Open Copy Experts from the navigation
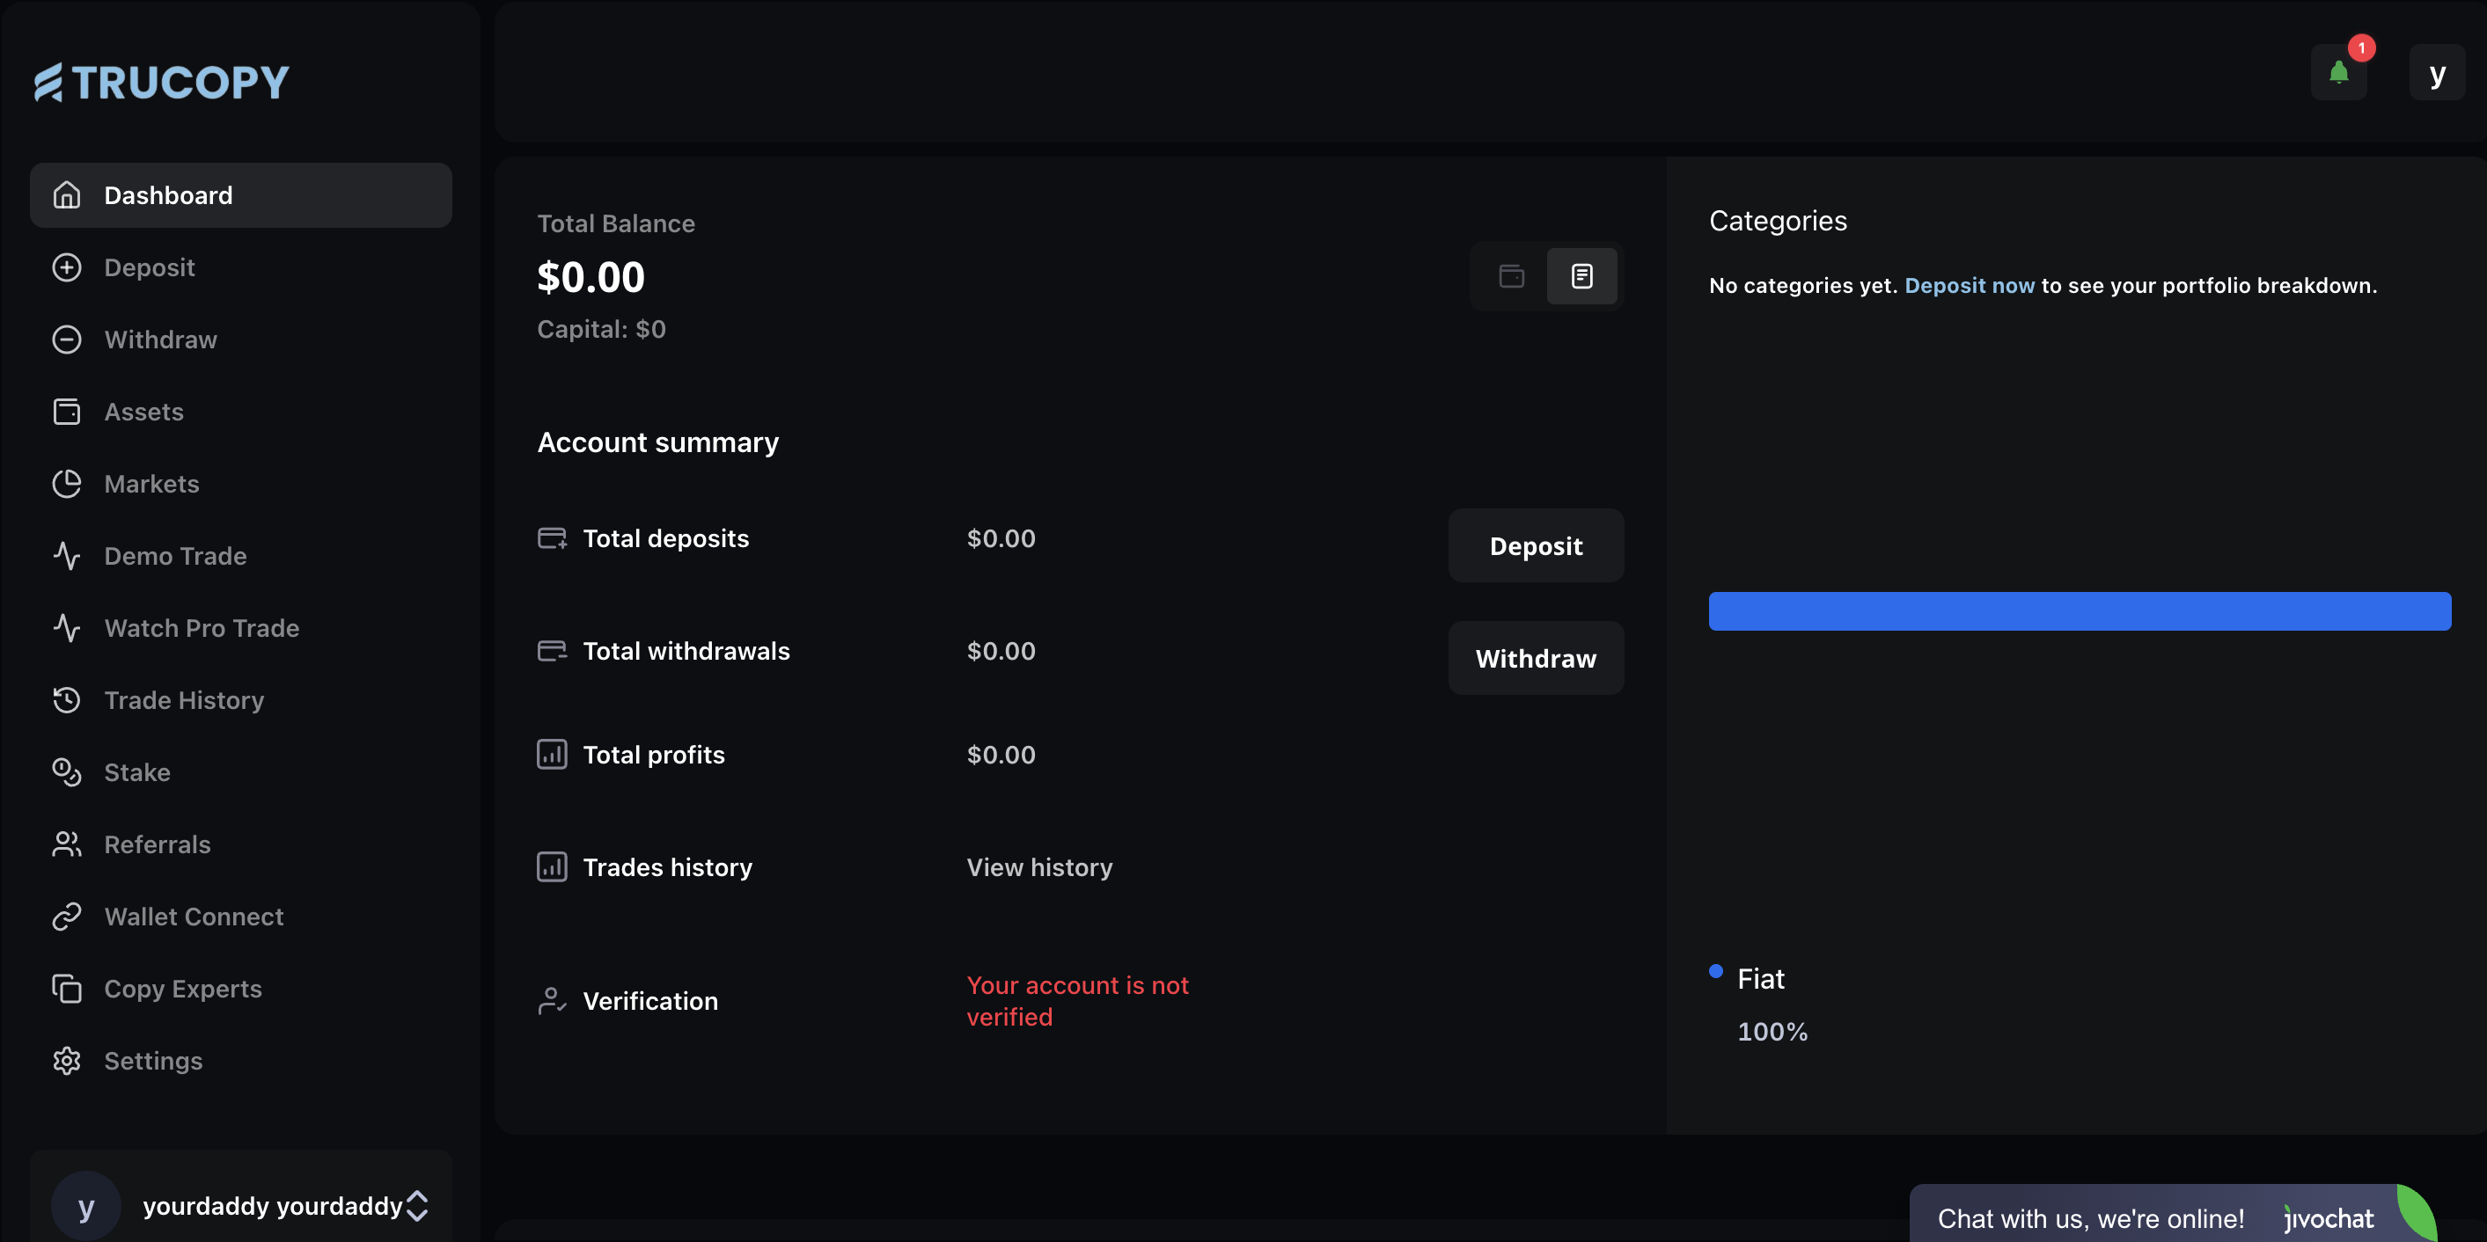The width and height of the screenshot is (2487, 1242). (182, 988)
